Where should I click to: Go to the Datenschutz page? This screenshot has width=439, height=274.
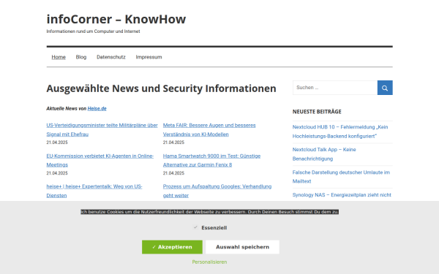click(x=111, y=57)
